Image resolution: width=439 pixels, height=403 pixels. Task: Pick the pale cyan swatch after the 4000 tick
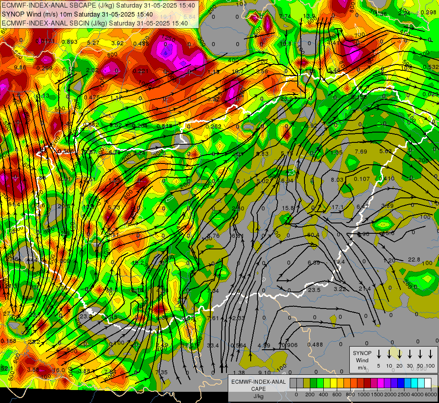pyautogui.click(x=422, y=383)
